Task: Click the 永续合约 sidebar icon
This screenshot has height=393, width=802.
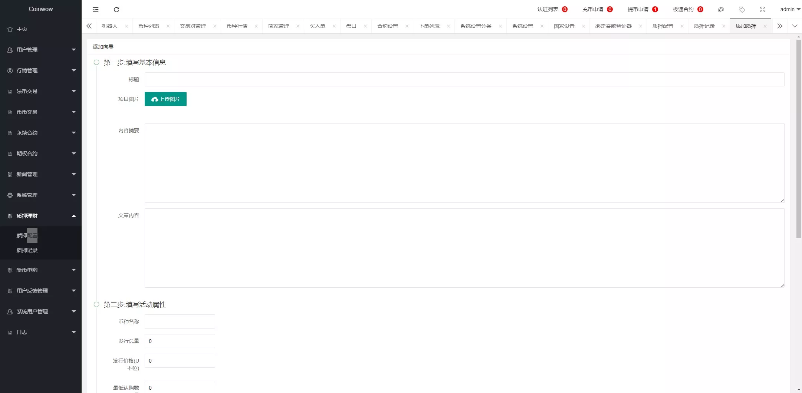Action: coord(10,132)
